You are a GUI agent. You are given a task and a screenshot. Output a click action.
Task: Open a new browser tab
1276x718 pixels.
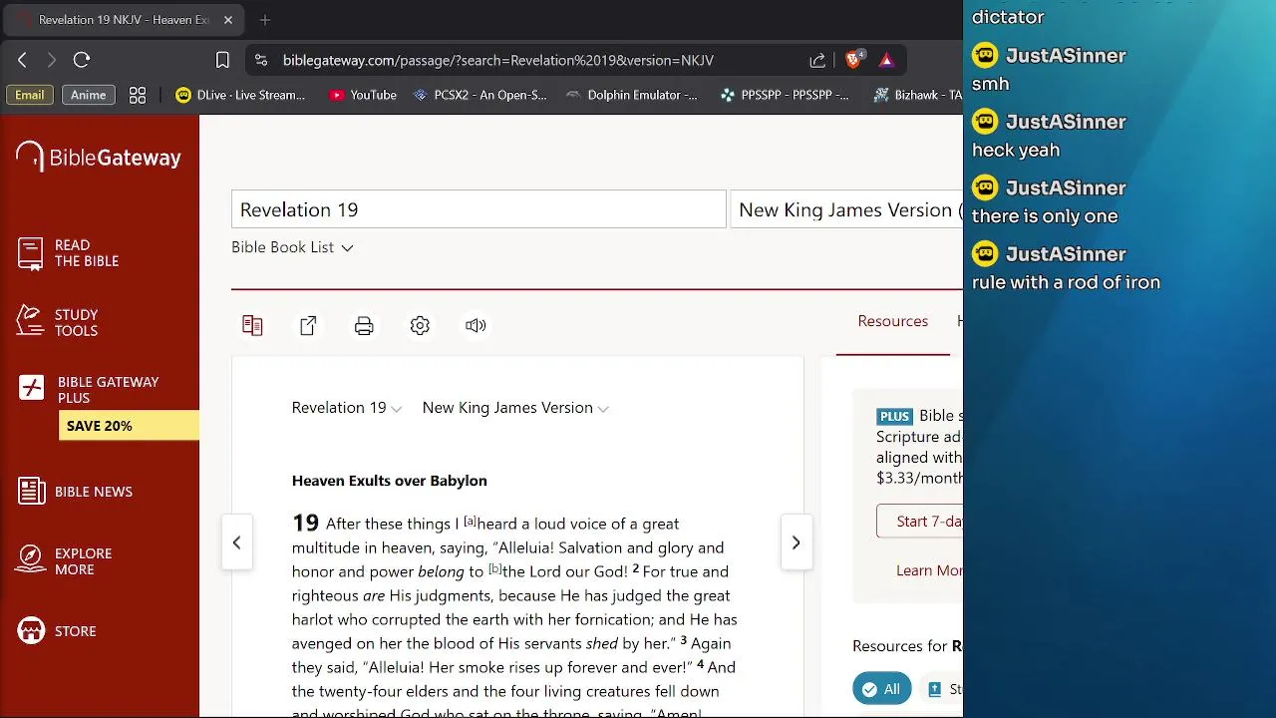pos(265,19)
